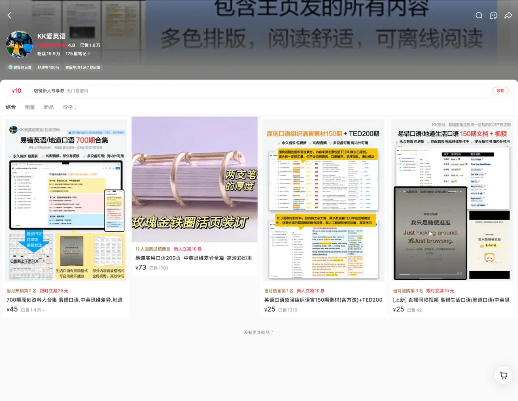Open customer service chat icon
The image size is (518, 401).
[493, 15]
